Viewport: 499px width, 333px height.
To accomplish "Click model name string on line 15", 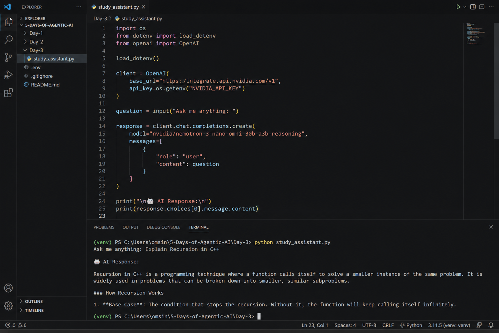I will pos(227,134).
